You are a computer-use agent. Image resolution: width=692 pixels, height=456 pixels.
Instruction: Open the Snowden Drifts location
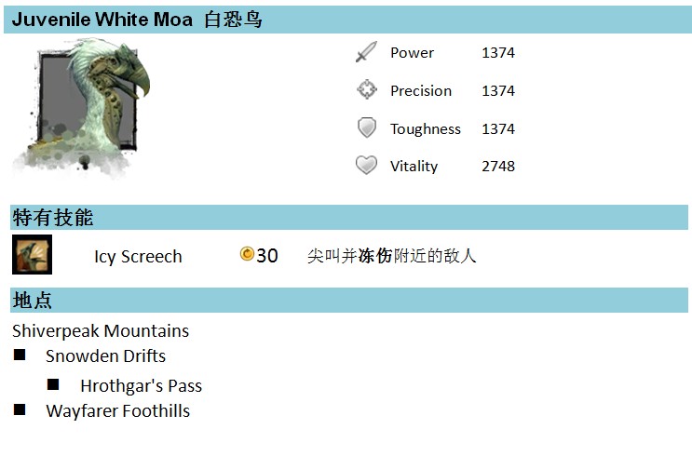[x=105, y=355]
